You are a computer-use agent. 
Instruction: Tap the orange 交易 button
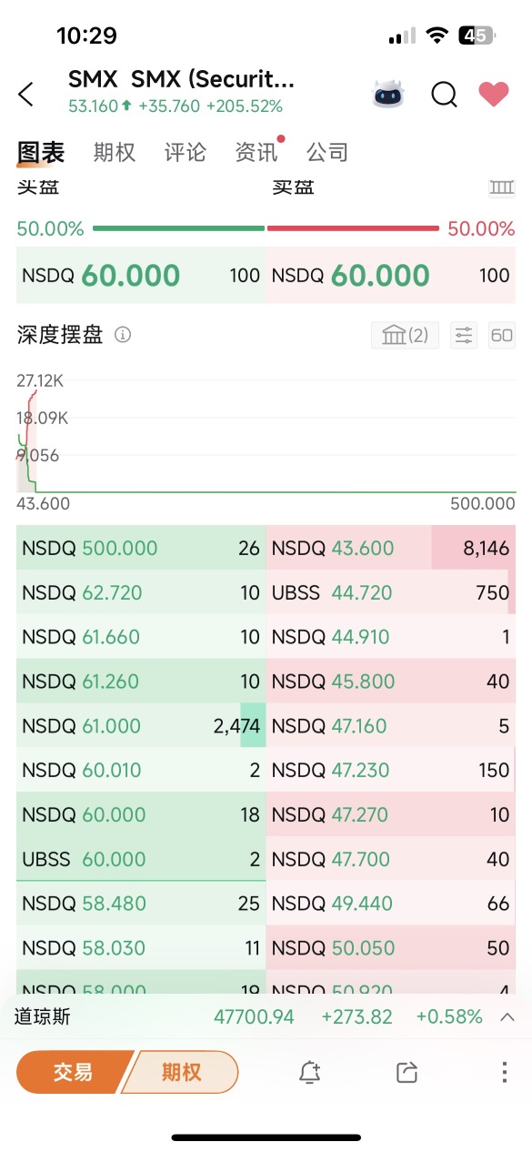pyautogui.click(x=73, y=1072)
